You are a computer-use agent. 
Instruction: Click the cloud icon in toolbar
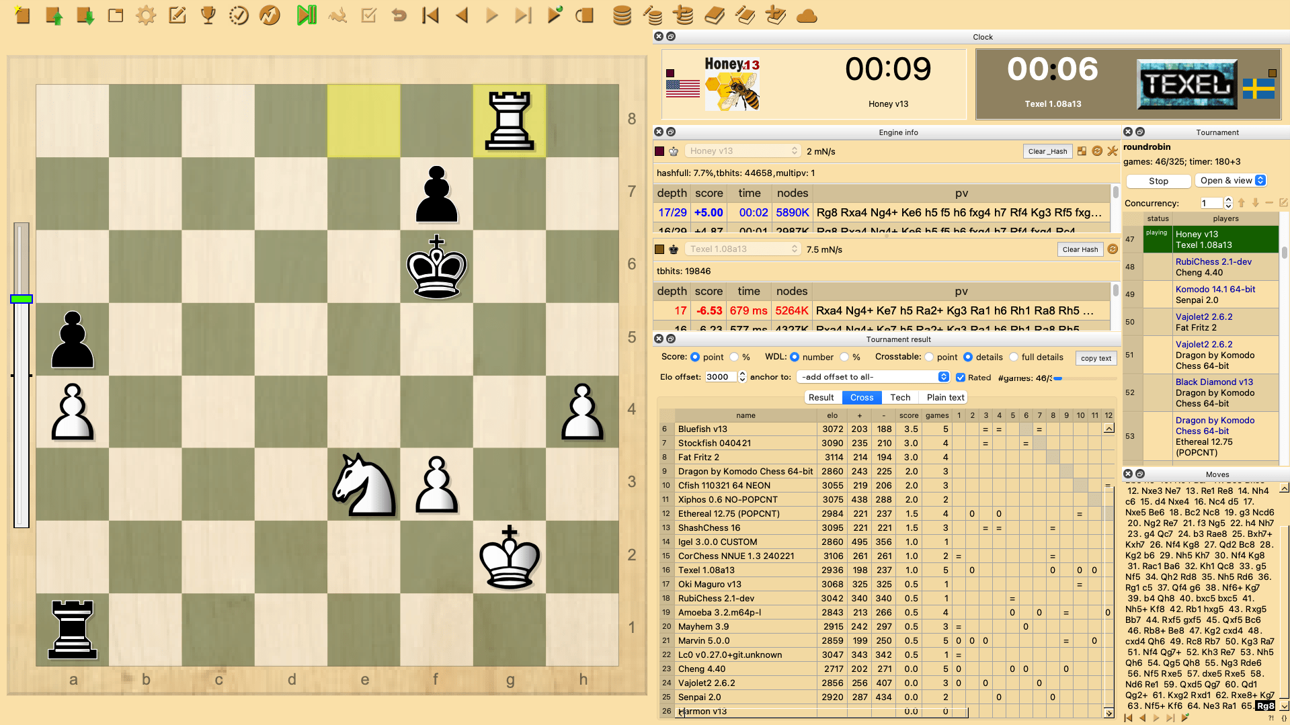(x=806, y=16)
